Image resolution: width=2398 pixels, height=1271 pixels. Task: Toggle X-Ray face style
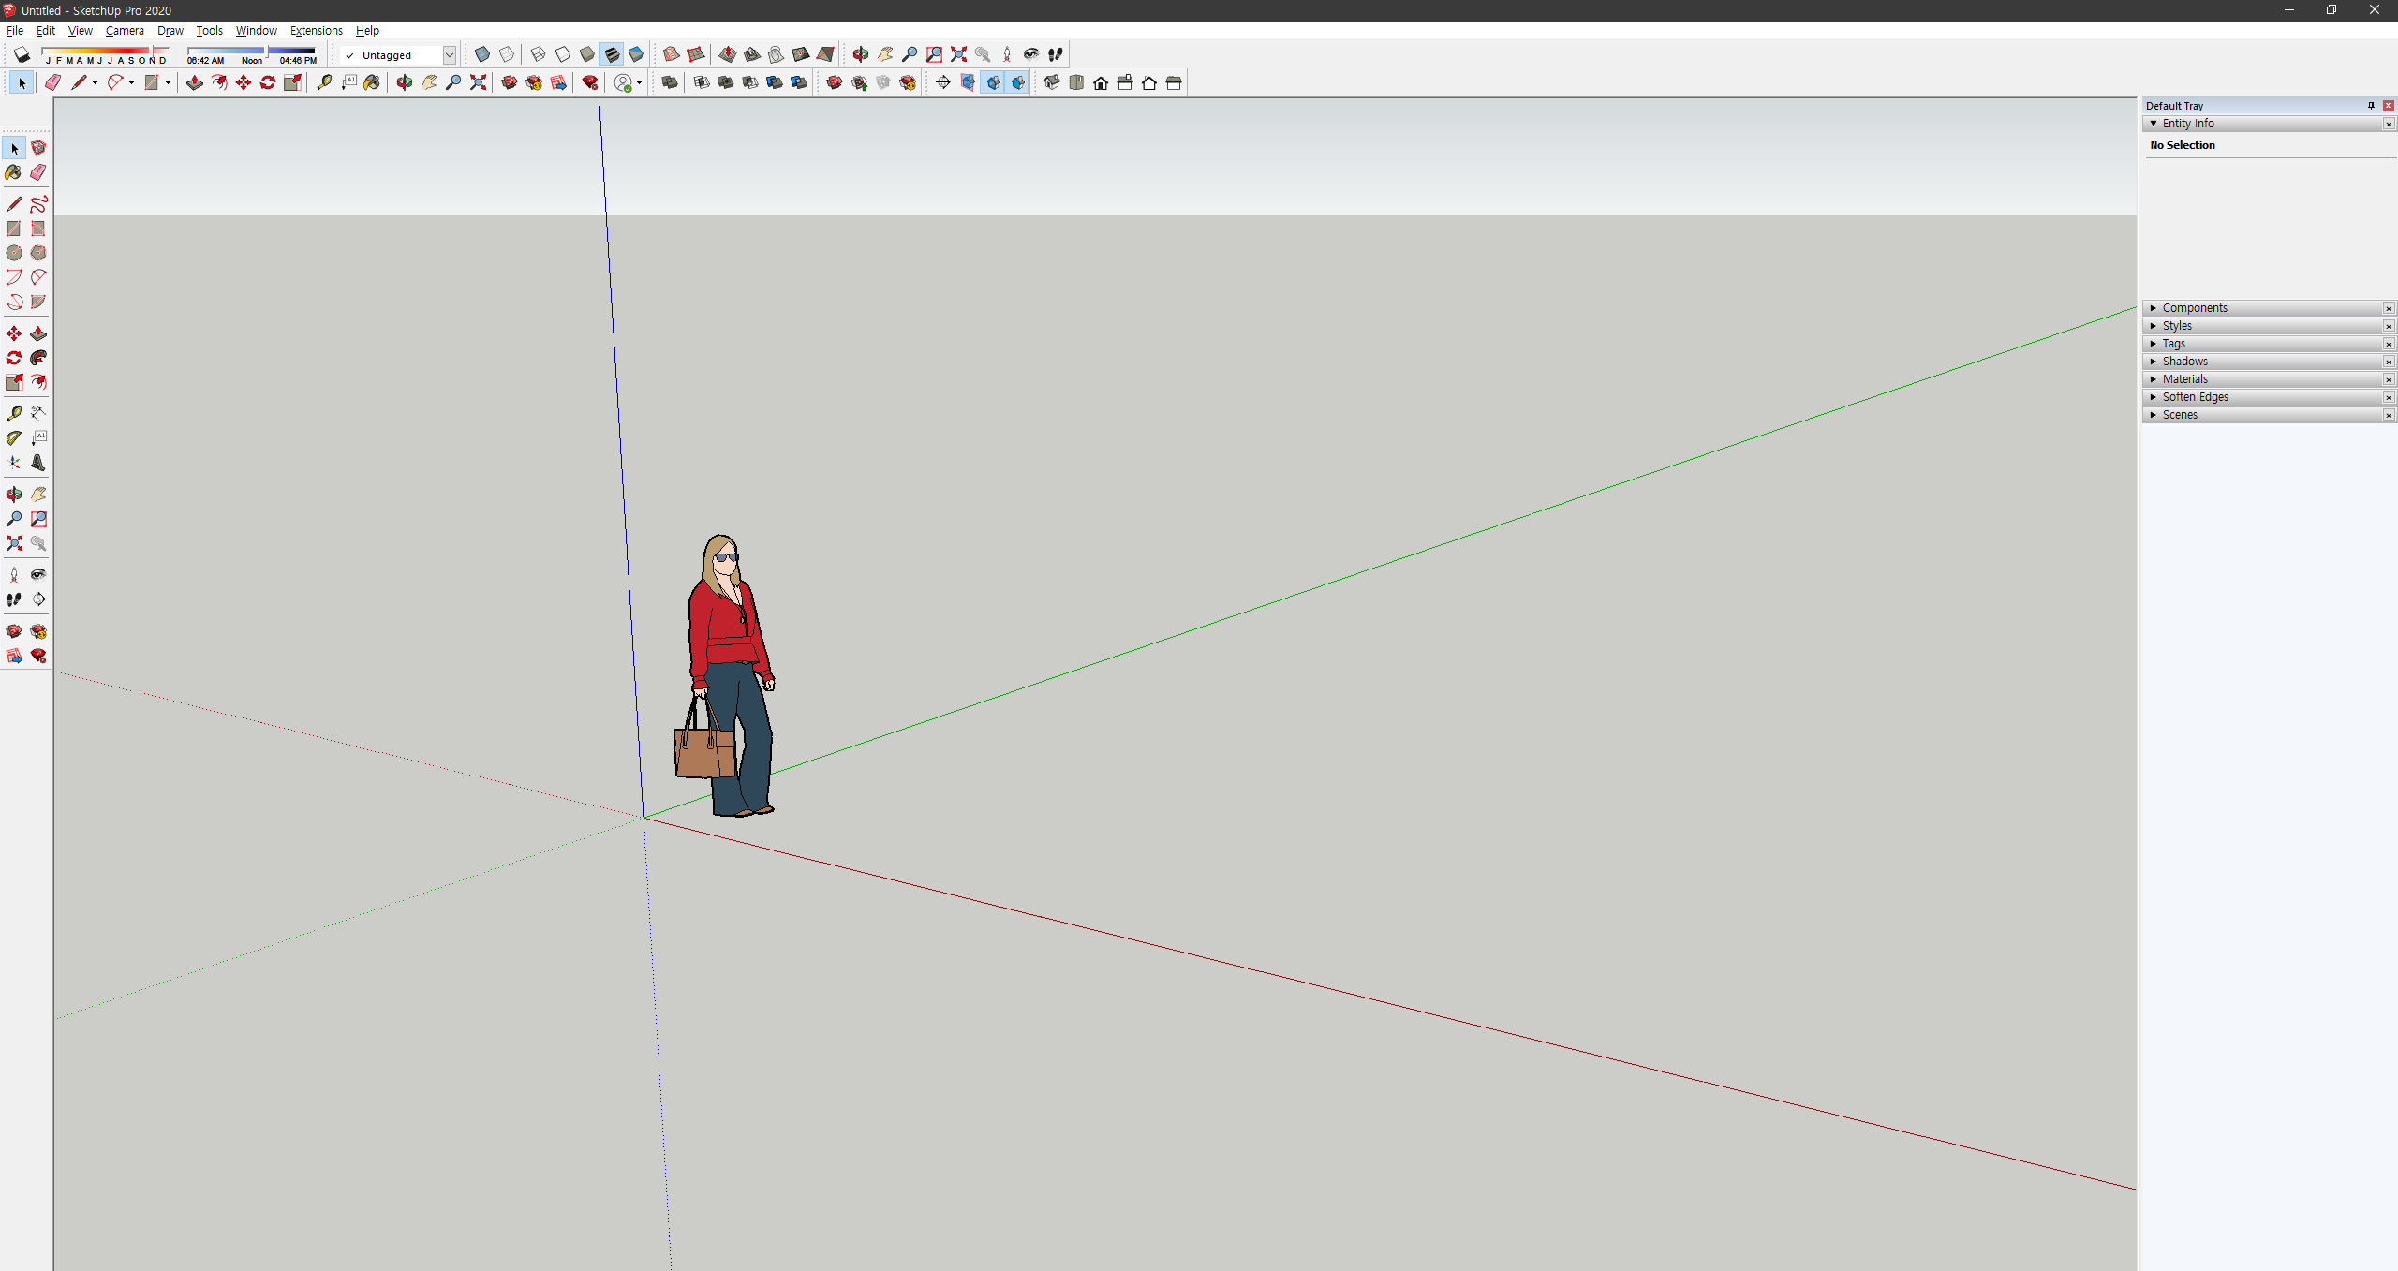[482, 54]
